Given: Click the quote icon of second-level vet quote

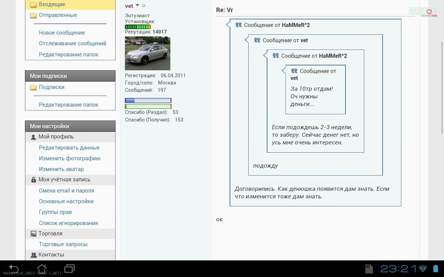Looking at the screenshot, I should 257,40.
